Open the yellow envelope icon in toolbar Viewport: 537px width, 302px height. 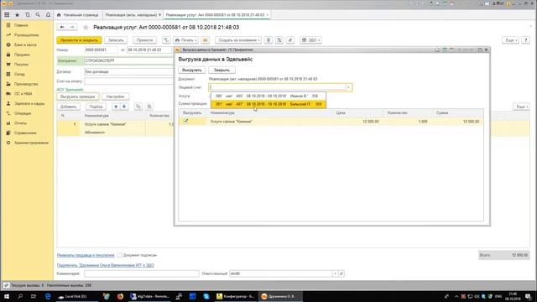[x=205, y=40]
